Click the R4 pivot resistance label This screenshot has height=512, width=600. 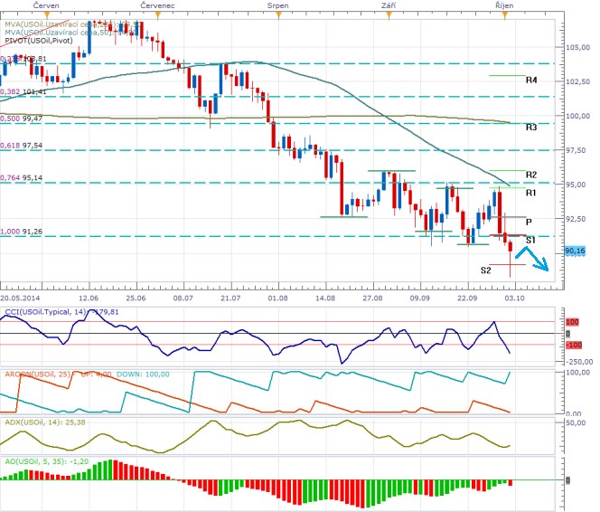[532, 81]
